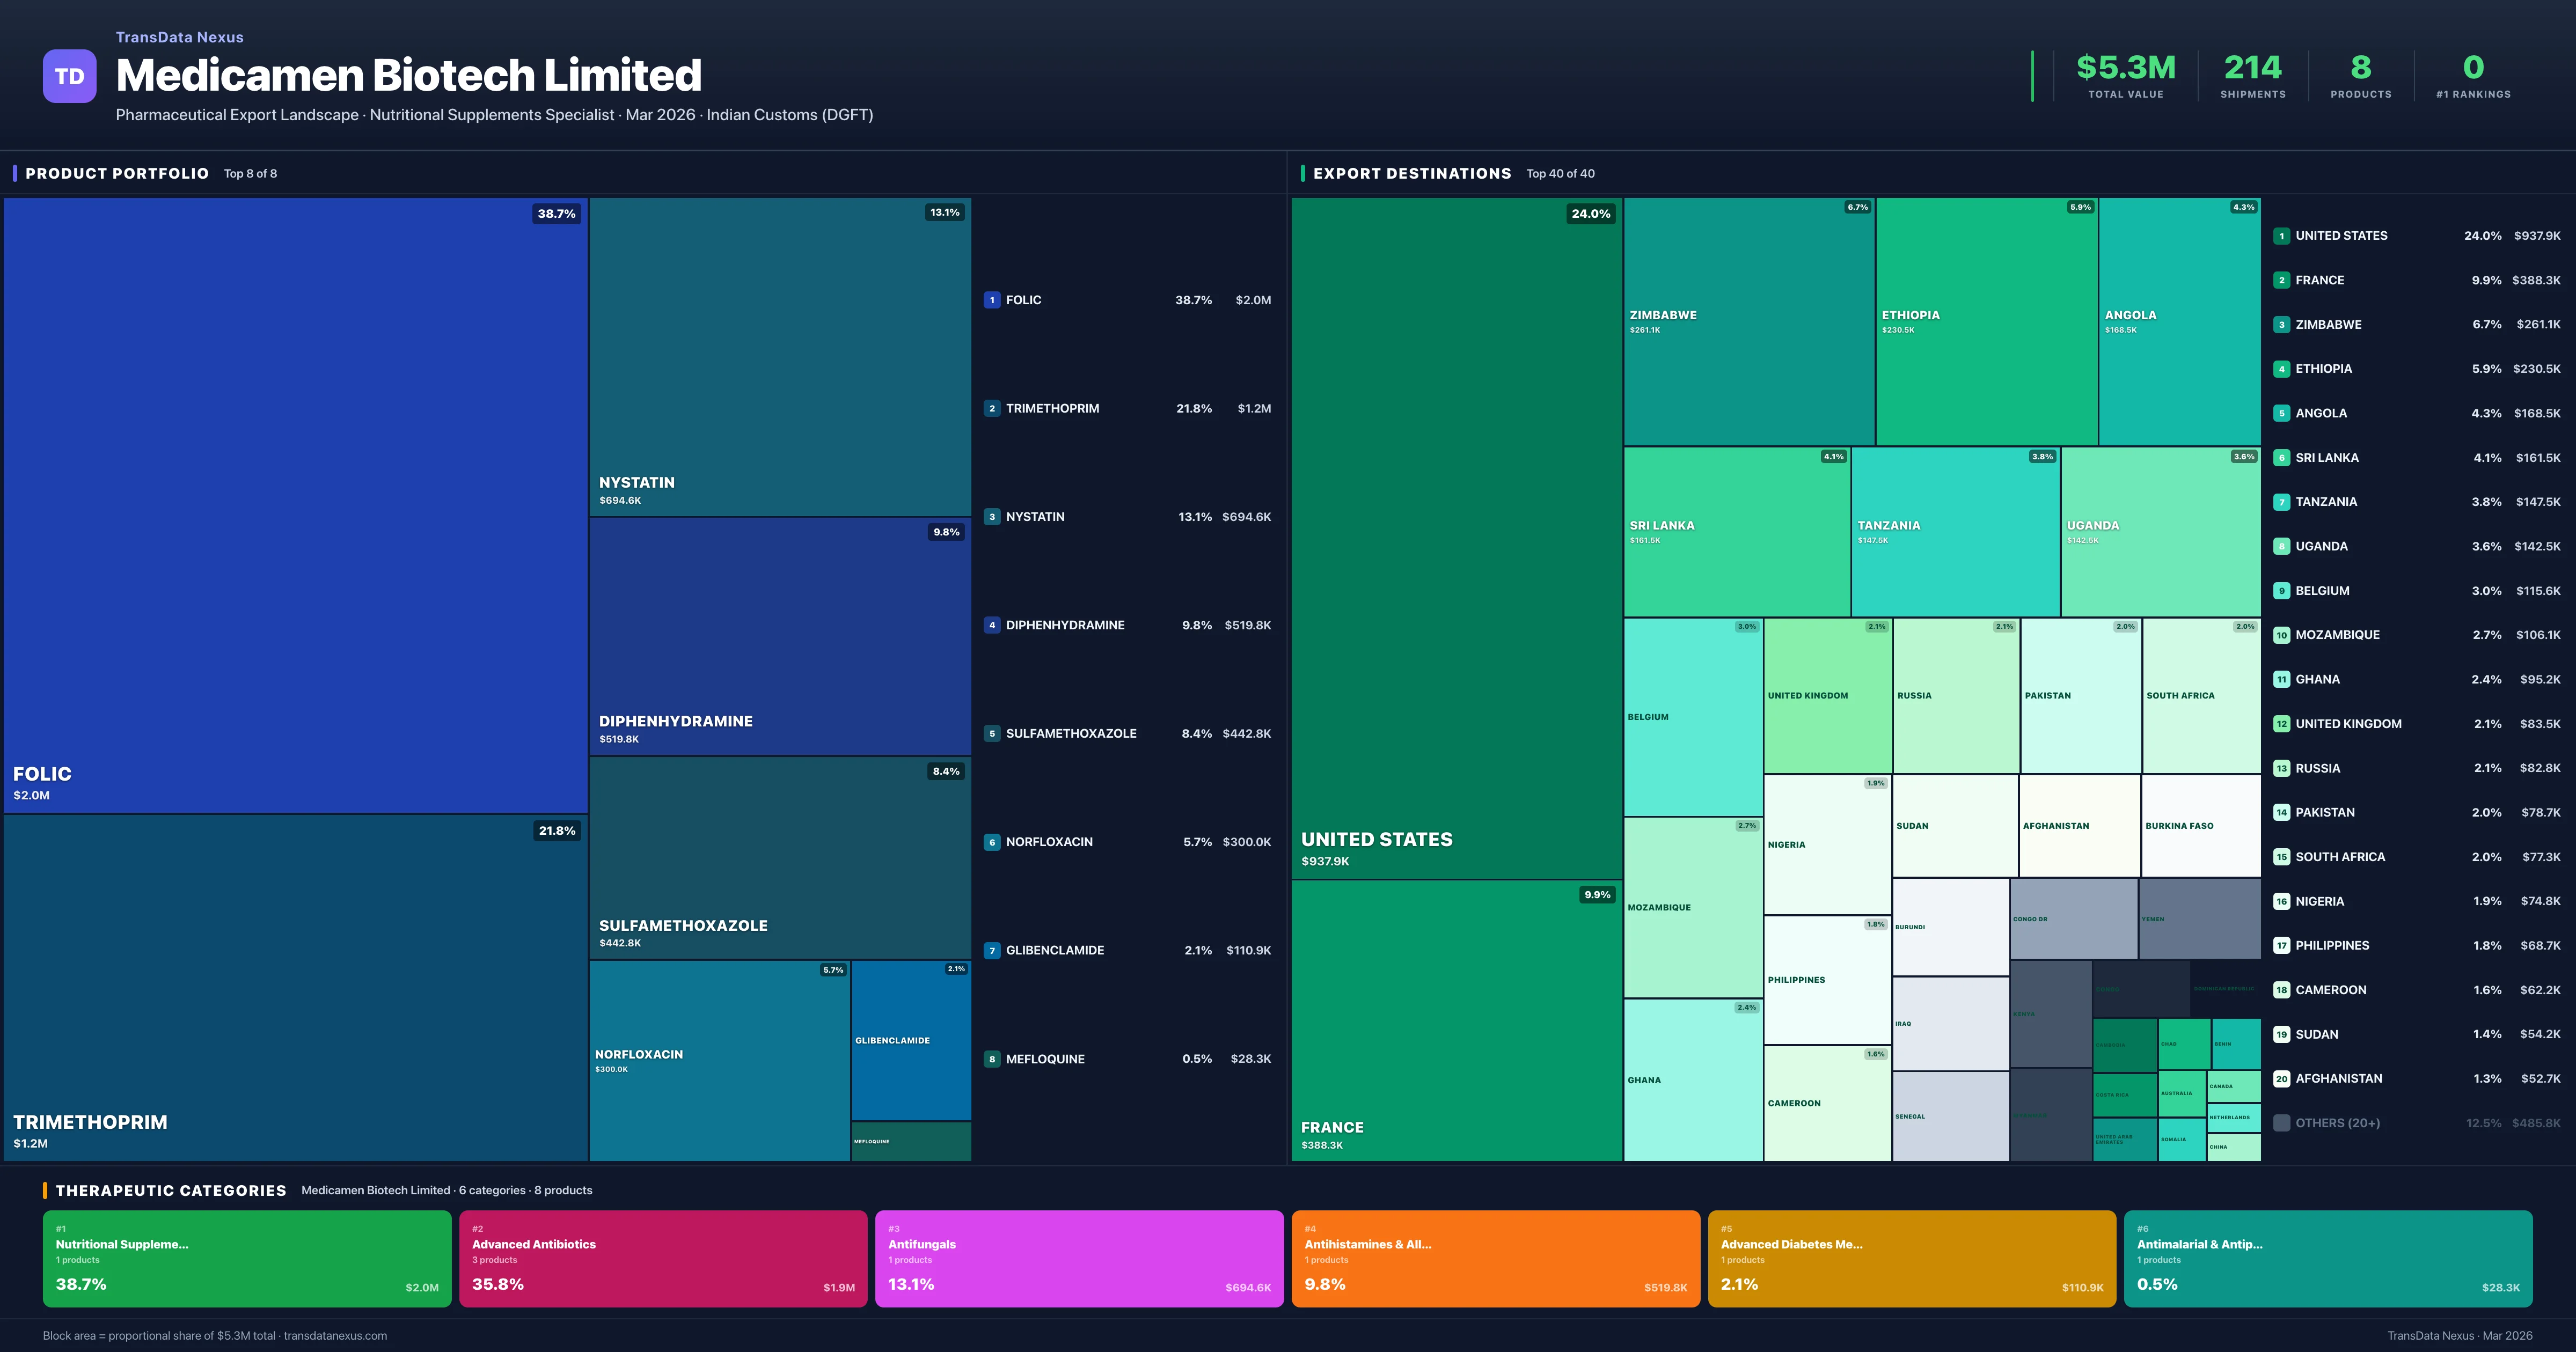Click rank 5 badge beside SULFAMETHOXAZOLE
Screen dimensions: 2576x1352
[x=991, y=734]
